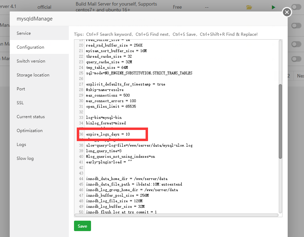Toggle the bottom switch above the pagination

(x=296, y=58)
